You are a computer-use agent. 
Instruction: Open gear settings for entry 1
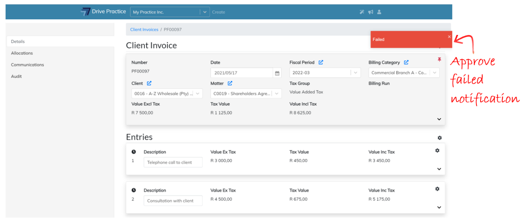(437, 151)
